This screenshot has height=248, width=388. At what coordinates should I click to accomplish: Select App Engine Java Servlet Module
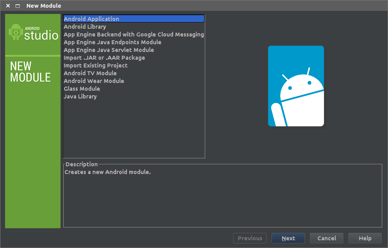109,50
